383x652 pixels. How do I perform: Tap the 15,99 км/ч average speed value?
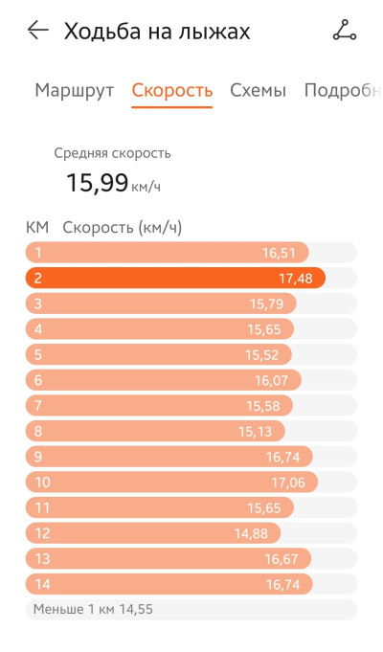(113, 183)
